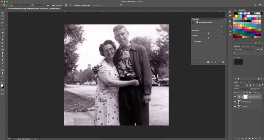
Task: Click the Brightness value input field
Action: pos(222,30)
